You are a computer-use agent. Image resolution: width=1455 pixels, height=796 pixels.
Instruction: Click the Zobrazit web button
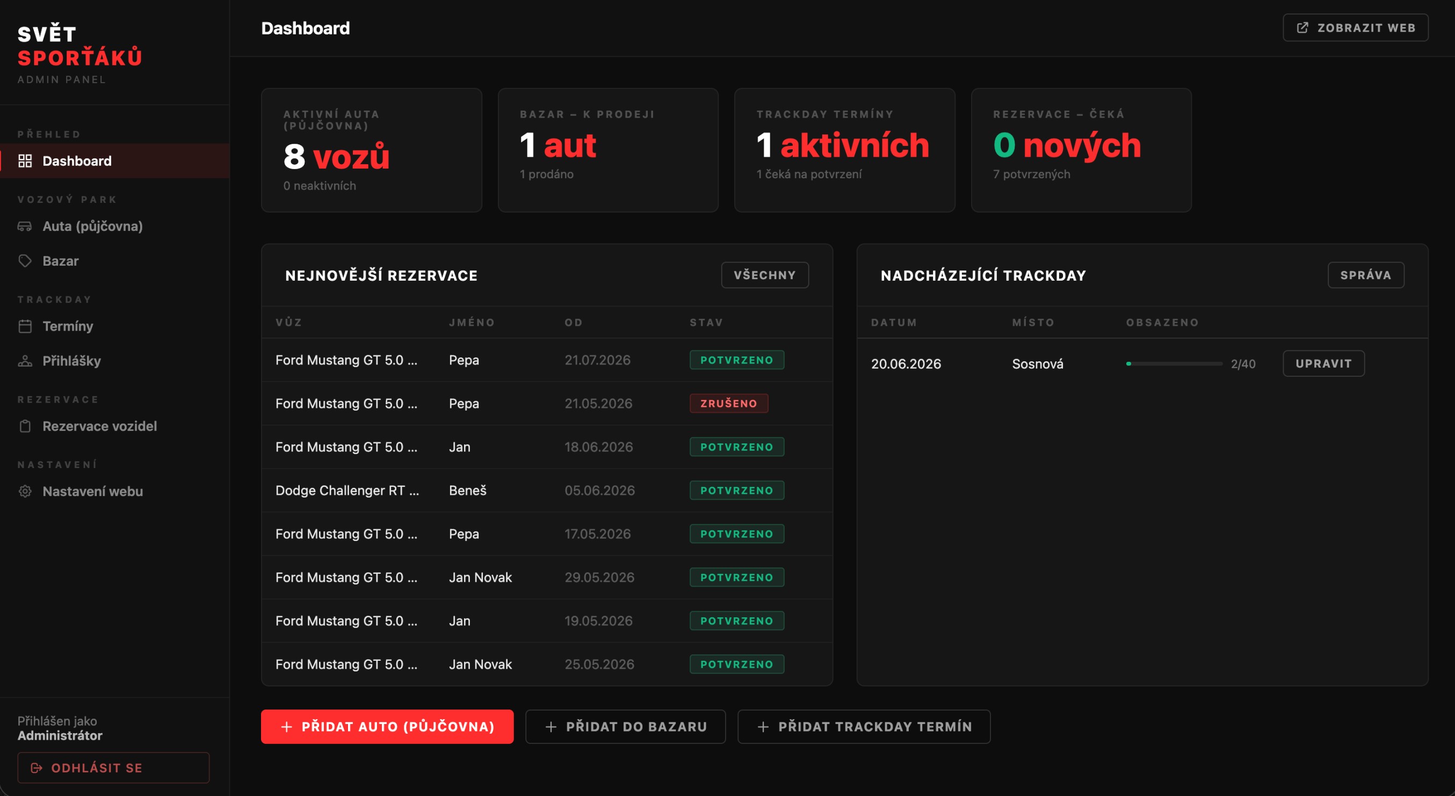pyautogui.click(x=1356, y=28)
